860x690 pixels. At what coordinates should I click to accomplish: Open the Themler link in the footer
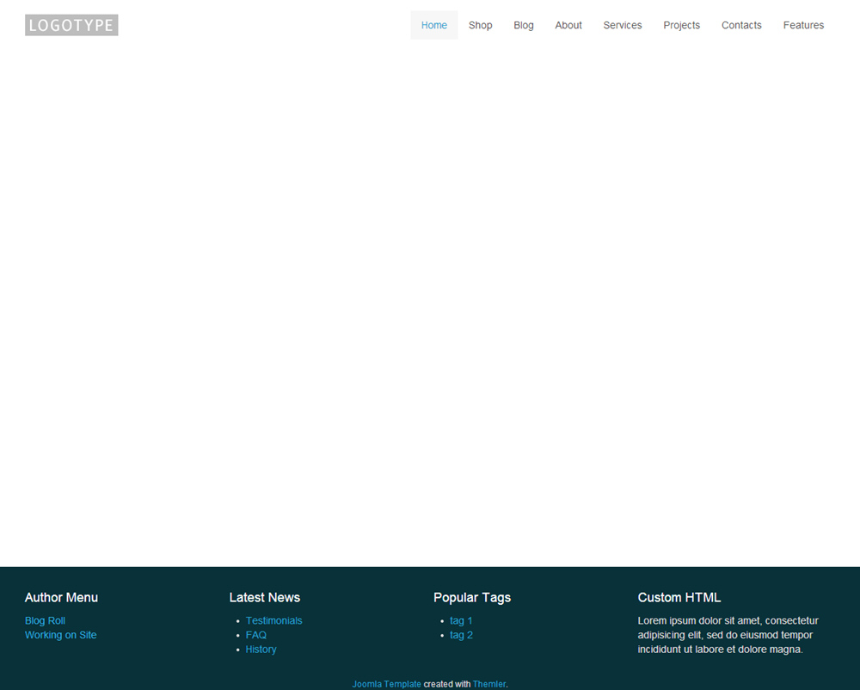(488, 684)
